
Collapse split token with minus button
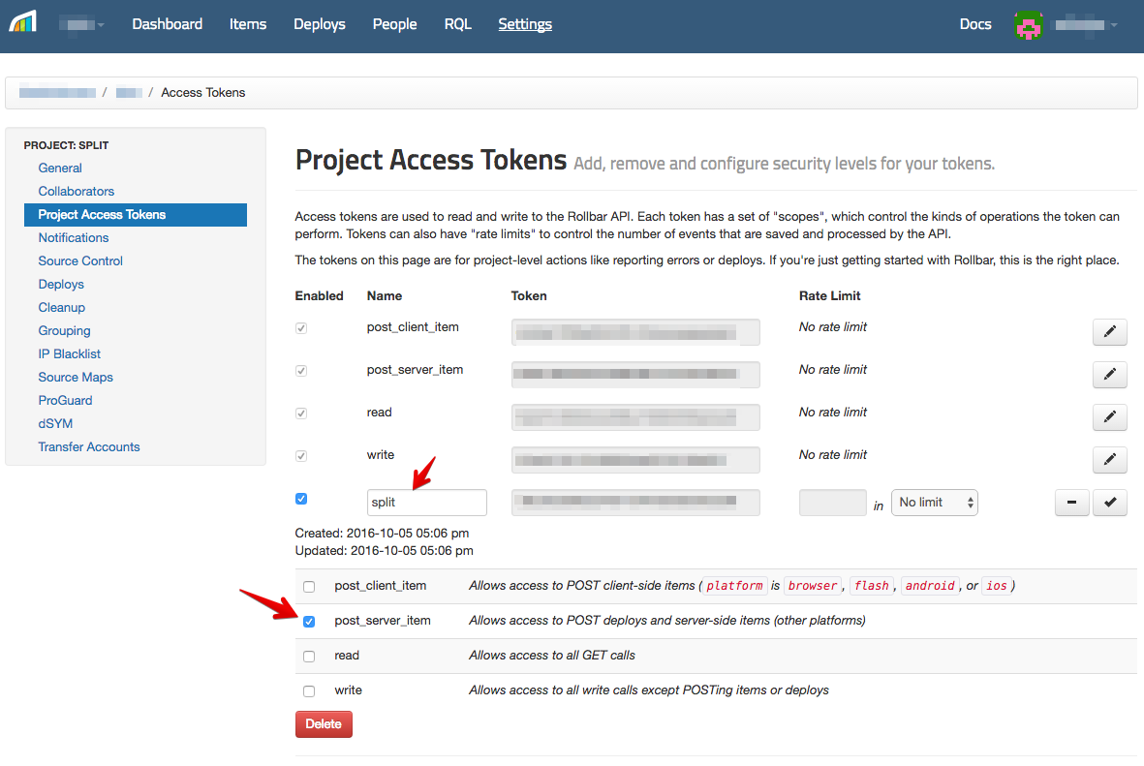1071,504
